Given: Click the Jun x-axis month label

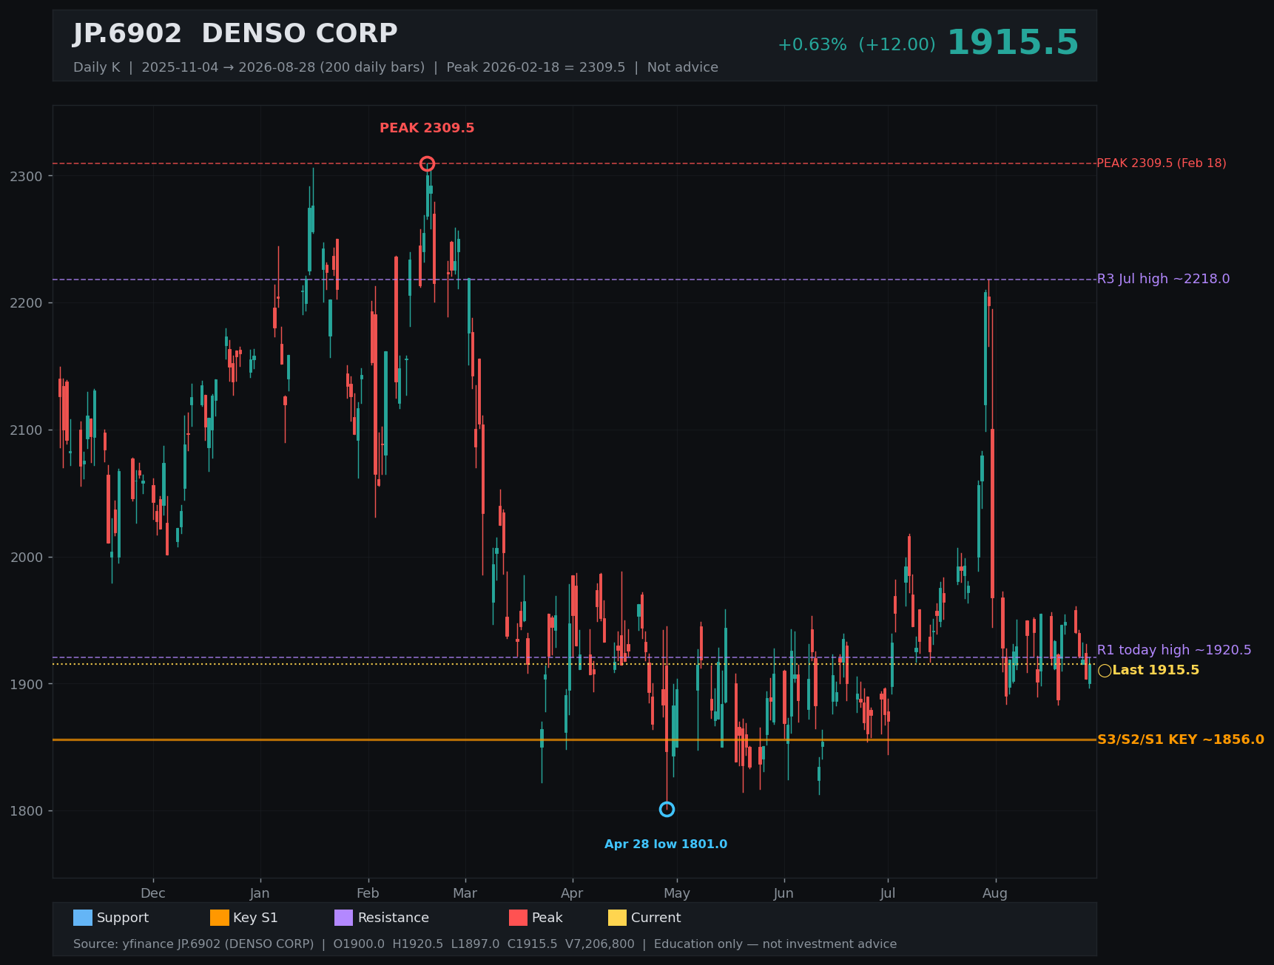Looking at the screenshot, I should click(783, 893).
